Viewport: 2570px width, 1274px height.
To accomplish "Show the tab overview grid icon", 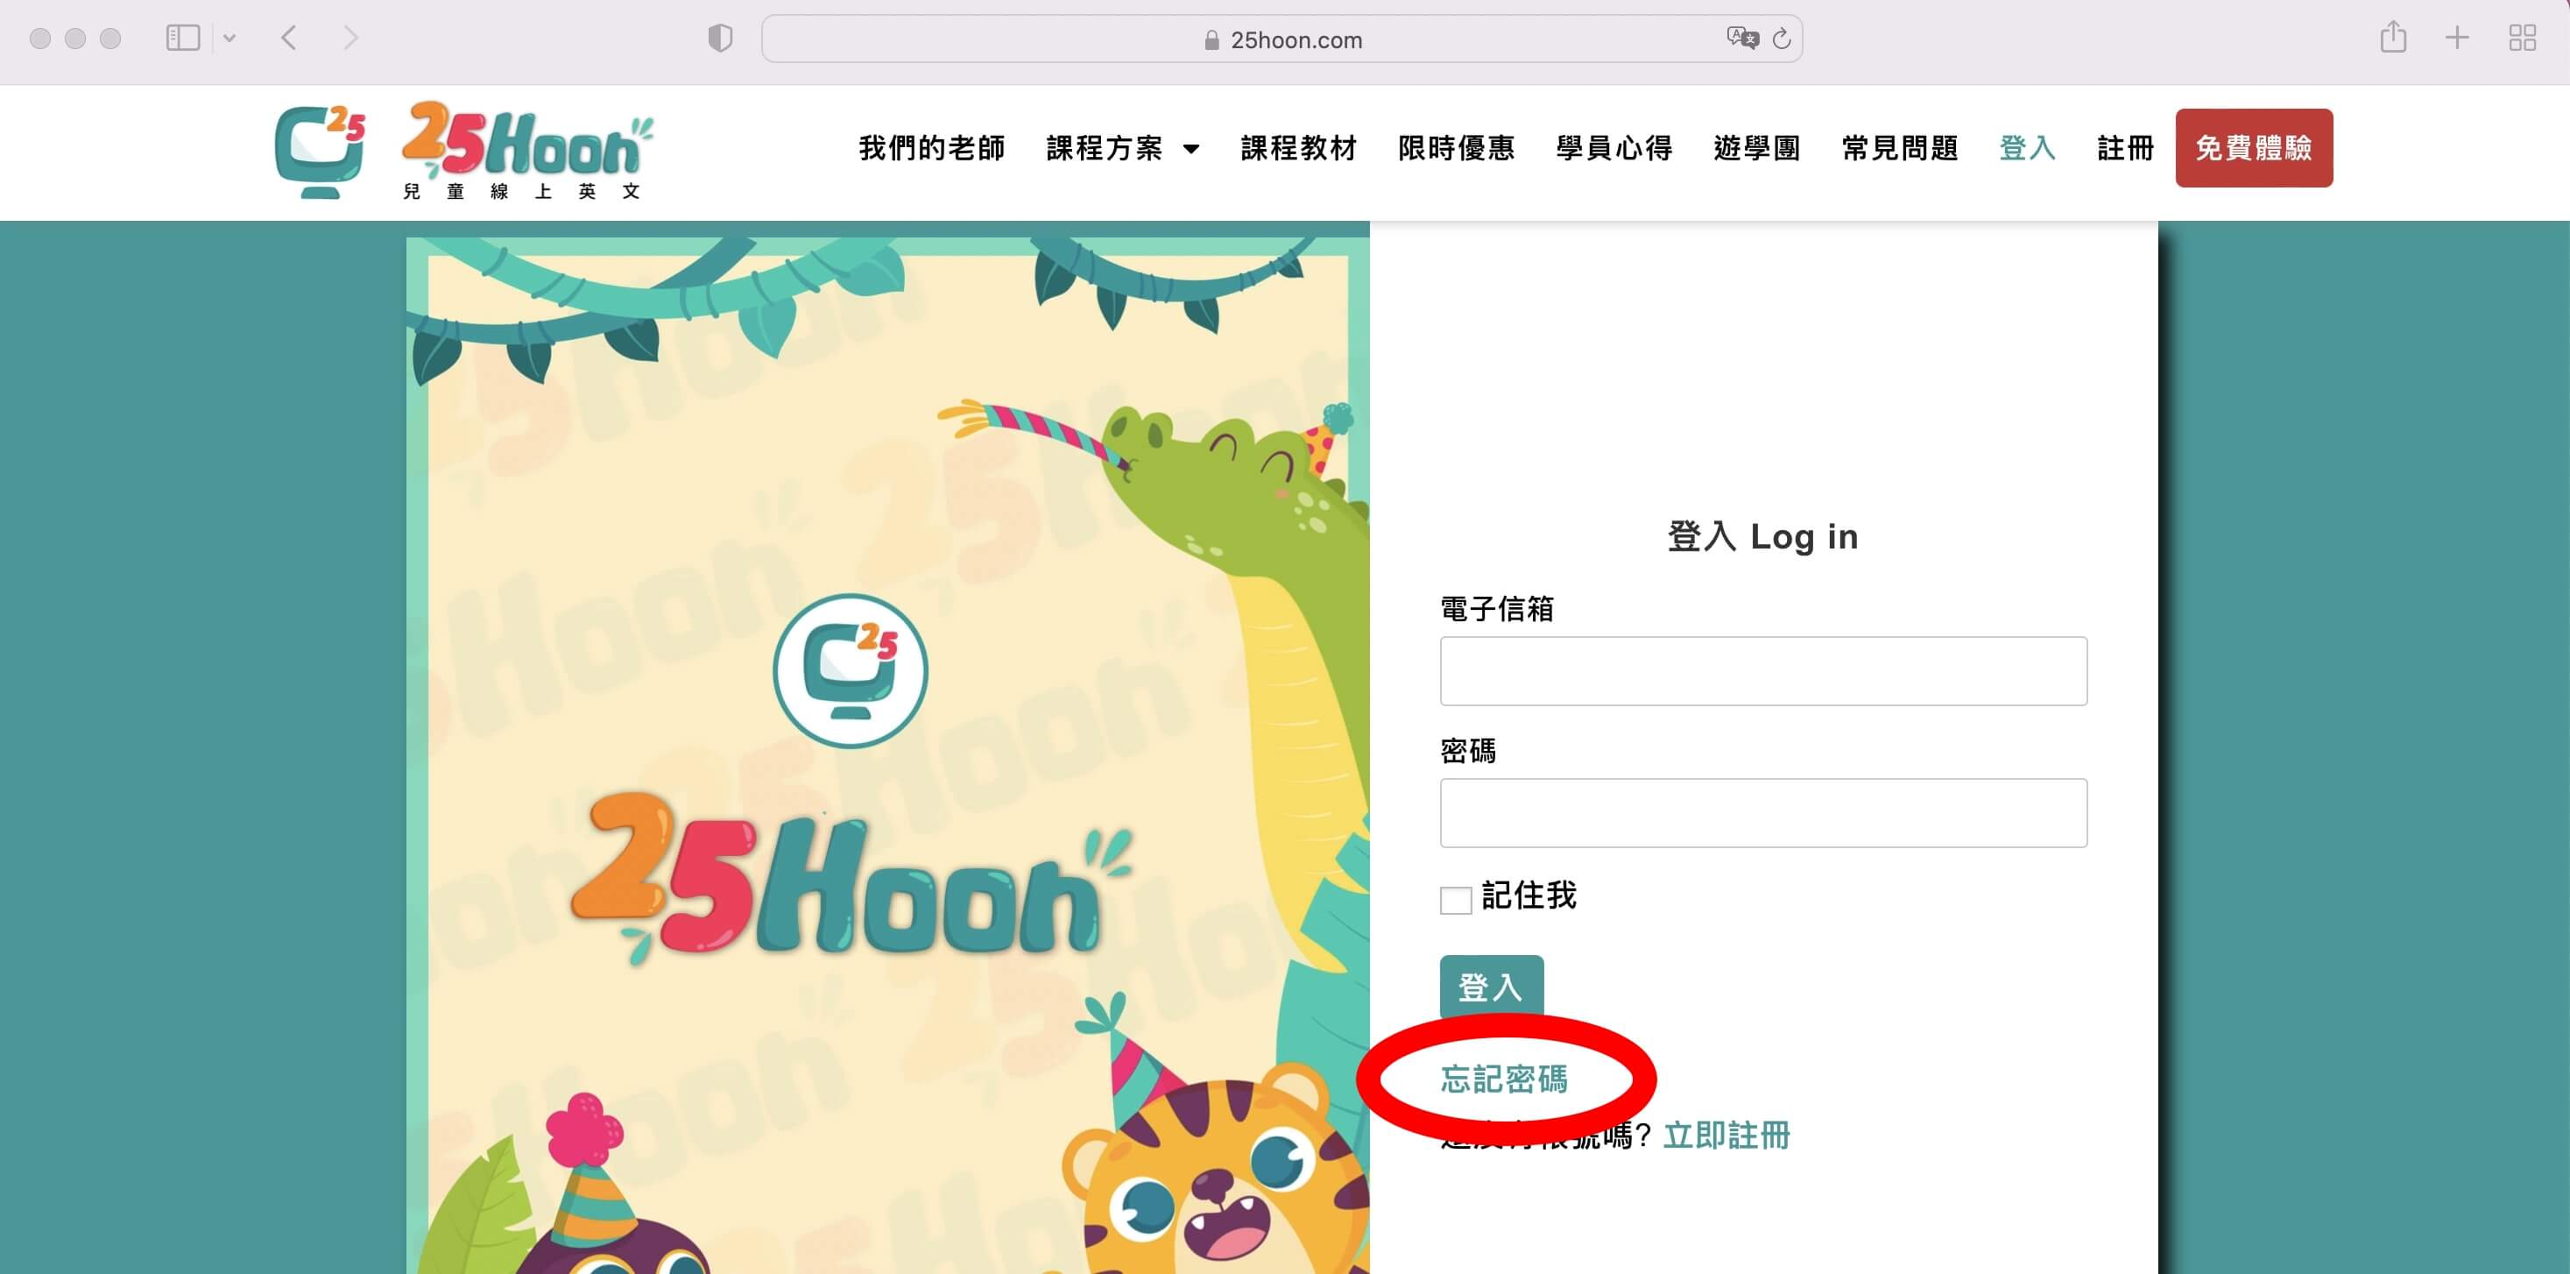I will (x=2523, y=39).
